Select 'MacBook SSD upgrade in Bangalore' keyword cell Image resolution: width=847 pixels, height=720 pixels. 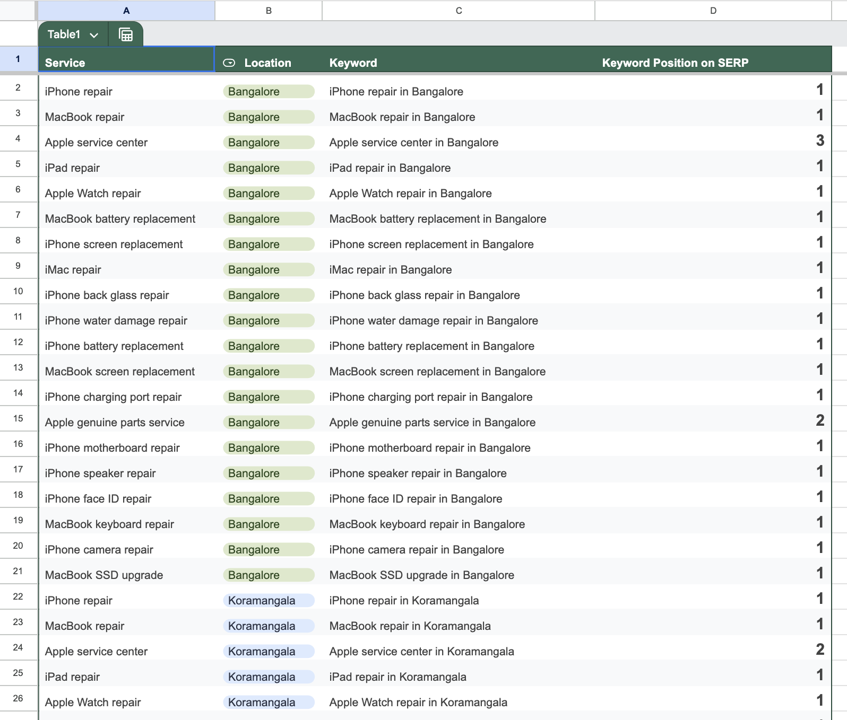click(459, 571)
